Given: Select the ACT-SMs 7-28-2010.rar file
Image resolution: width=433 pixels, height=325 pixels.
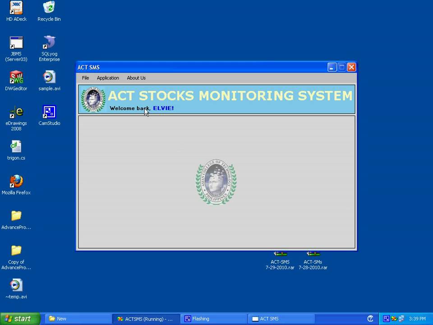Looking at the screenshot, I should tap(313, 261).
